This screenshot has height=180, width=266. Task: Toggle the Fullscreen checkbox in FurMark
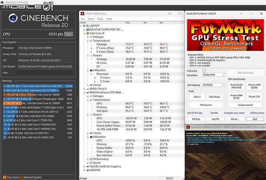click(x=204, y=71)
